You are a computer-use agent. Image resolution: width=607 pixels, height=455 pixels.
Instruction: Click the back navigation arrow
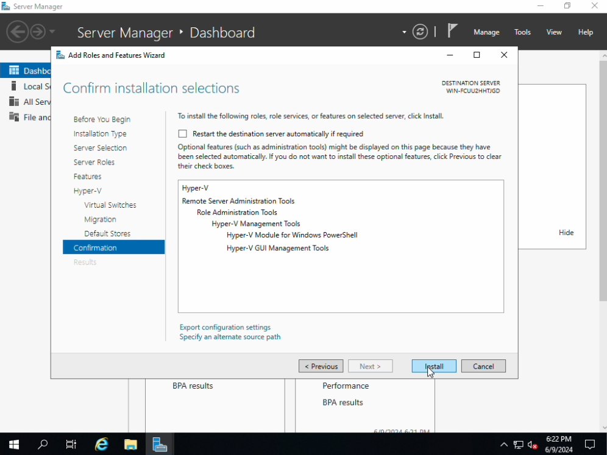click(18, 32)
